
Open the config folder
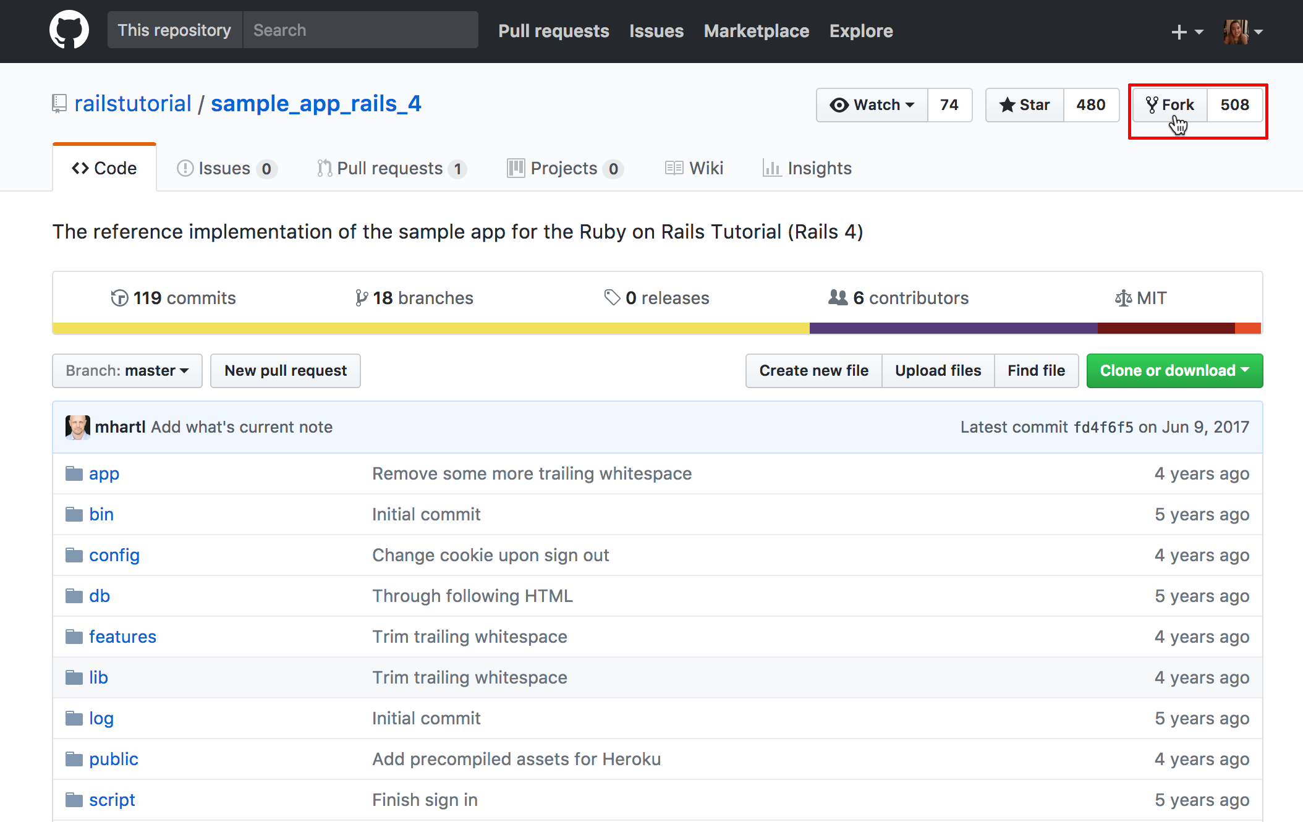tap(114, 556)
